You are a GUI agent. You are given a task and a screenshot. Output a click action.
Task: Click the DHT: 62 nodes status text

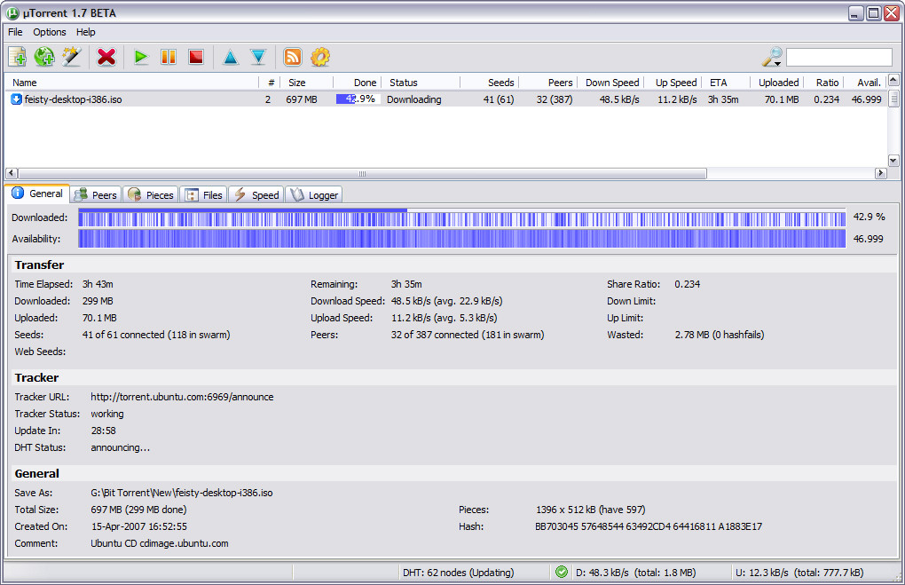click(459, 573)
